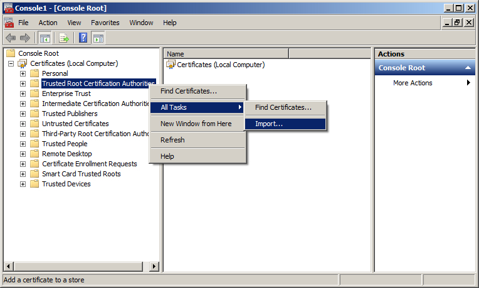Expand the Personal folder node
Viewport: 479px width, 288px height.
(x=23, y=73)
